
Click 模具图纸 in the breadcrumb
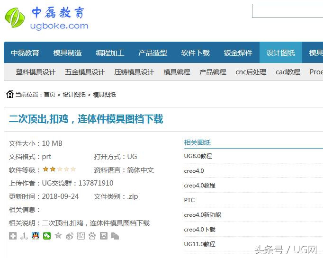tap(105, 95)
